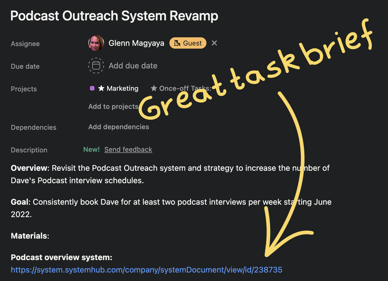The image size is (388, 281).
Task: Click Add to projects
Action: 113,107
